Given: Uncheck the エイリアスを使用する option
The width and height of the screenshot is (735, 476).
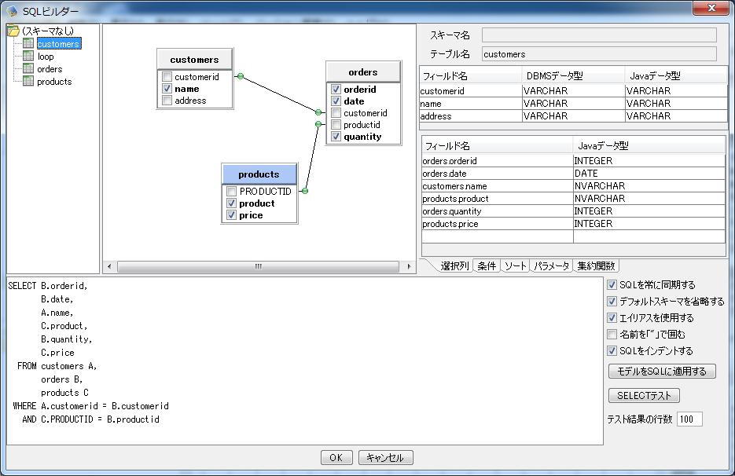Looking at the screenshot, I should (611, 317).
